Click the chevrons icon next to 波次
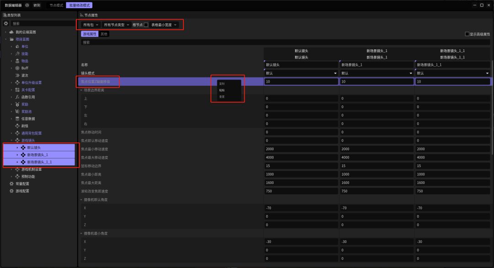This screenshot has height=268, width=494. (17, 75)
